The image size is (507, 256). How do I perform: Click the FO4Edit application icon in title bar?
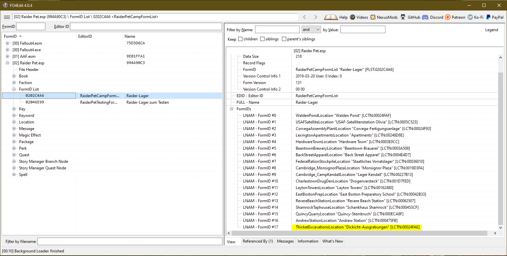point(5,5)
